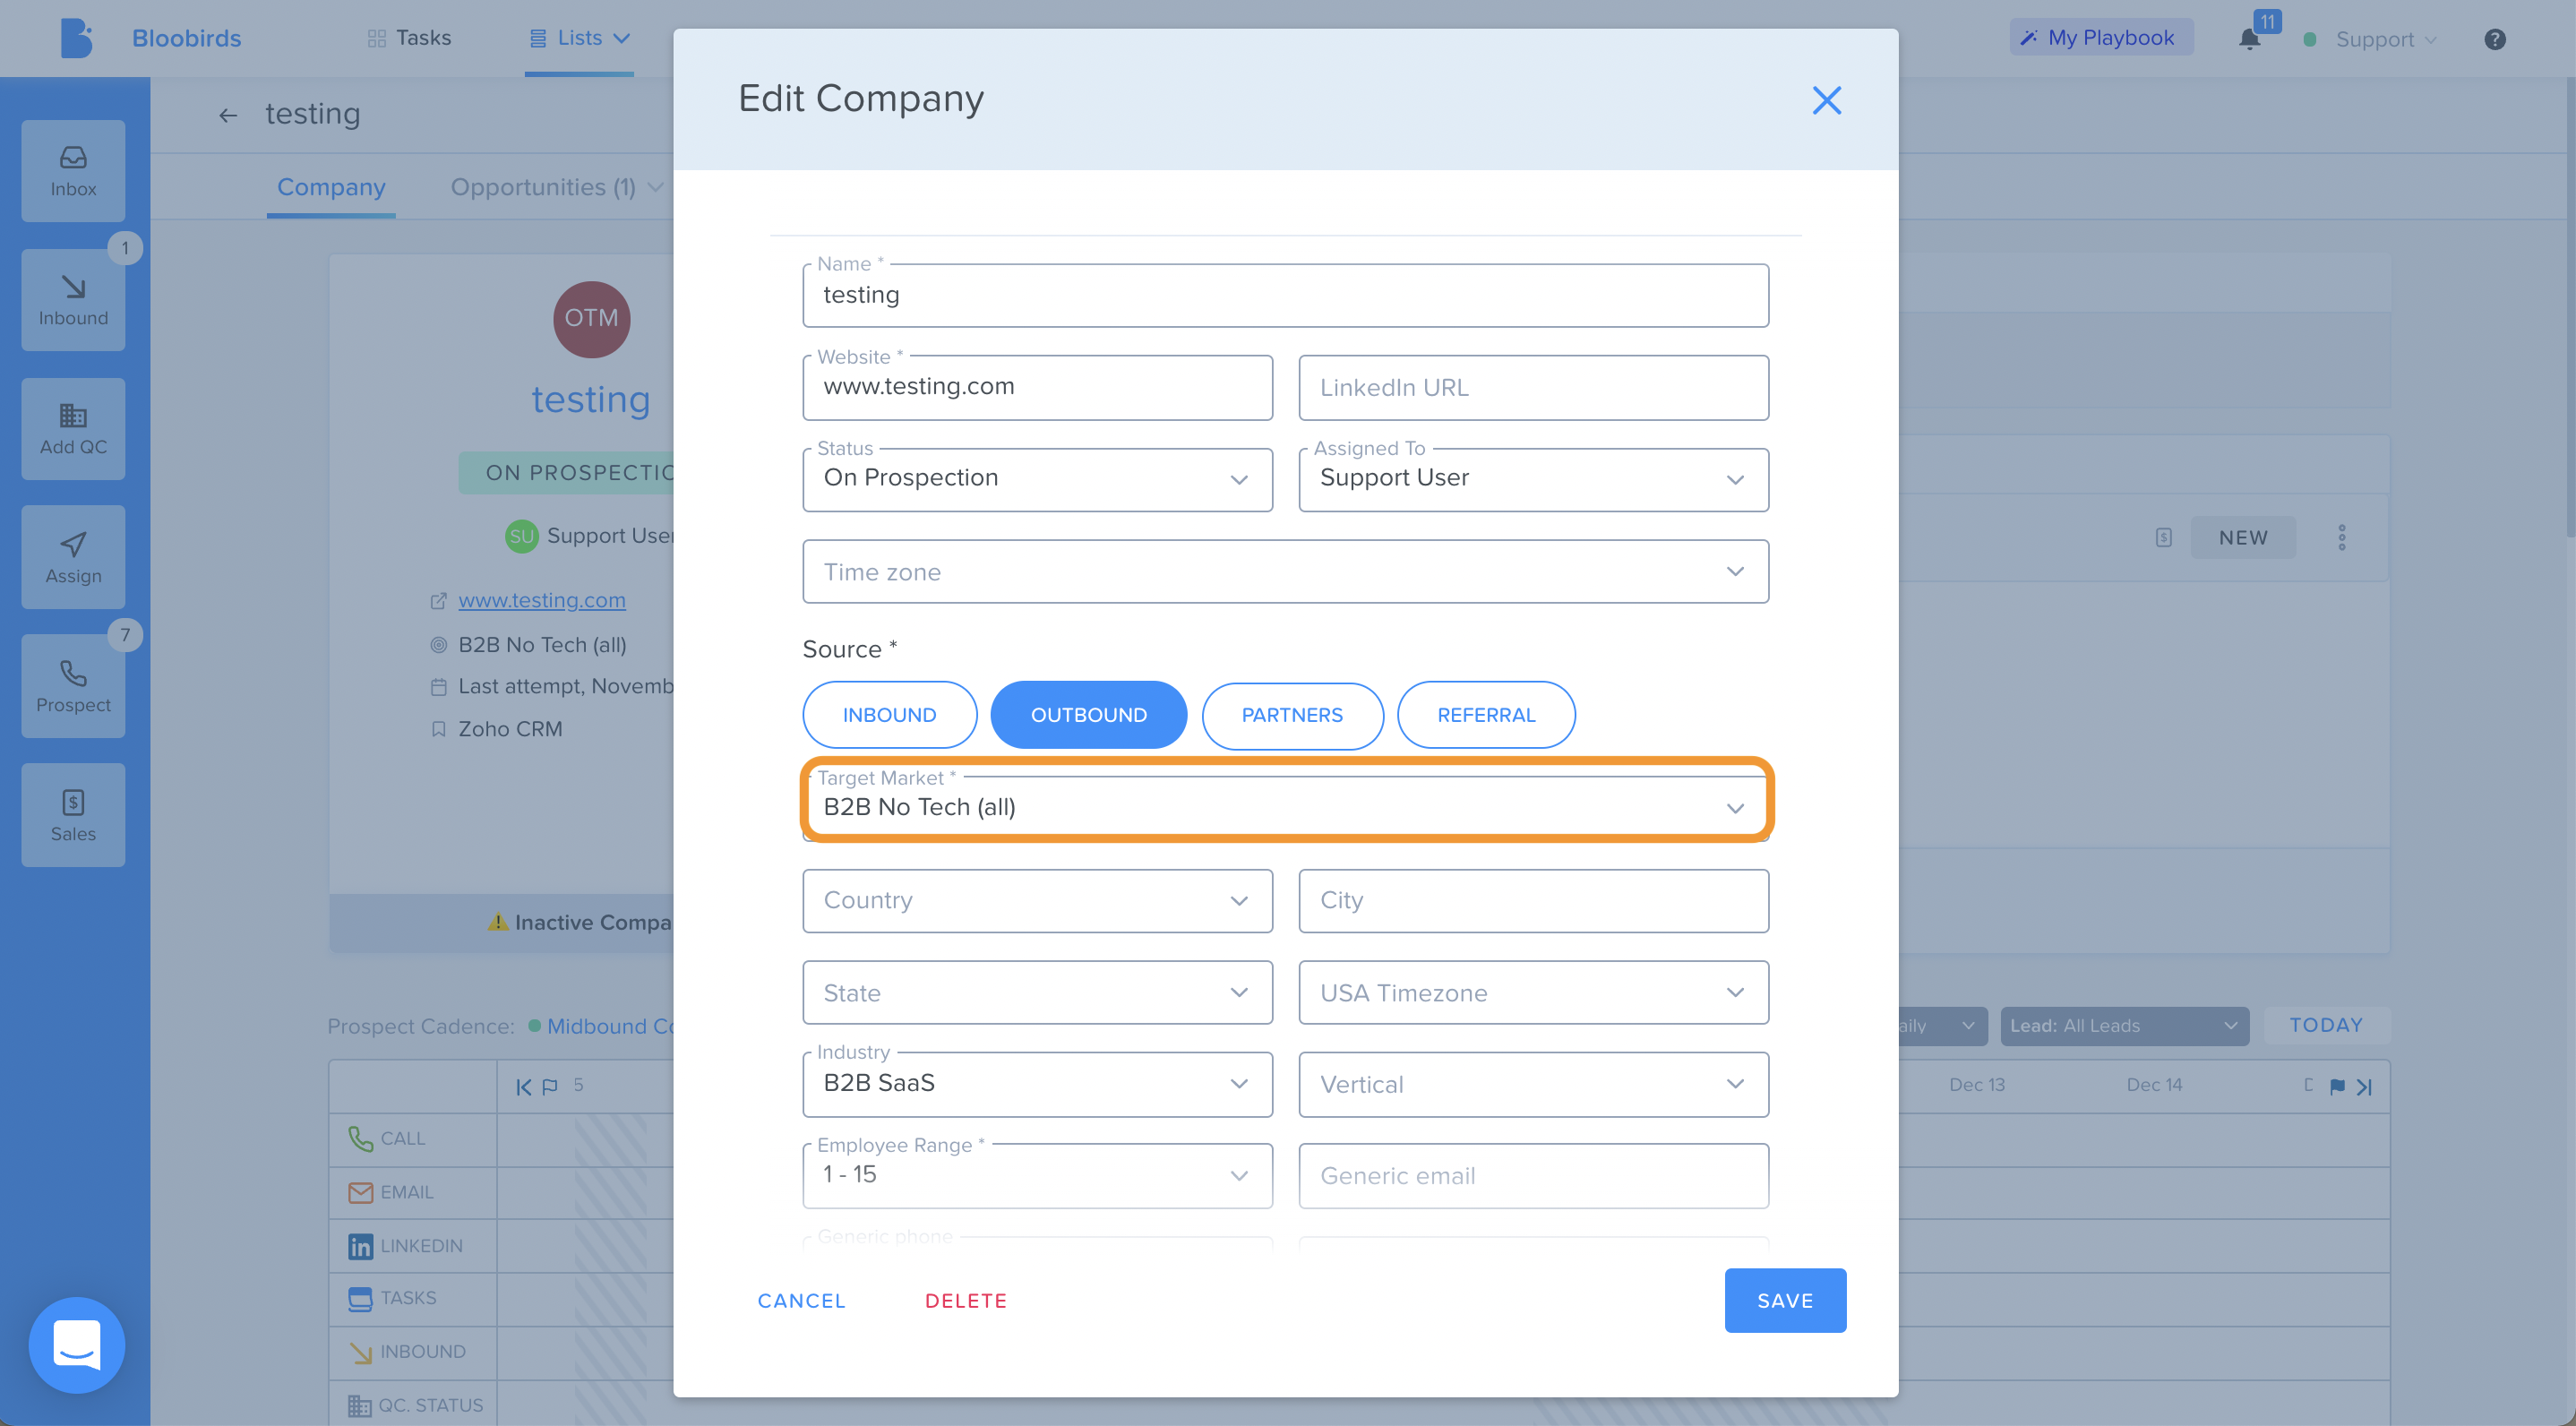Switch to the Company tab
The image size is (2576, 1426).
tap(331, 187)
